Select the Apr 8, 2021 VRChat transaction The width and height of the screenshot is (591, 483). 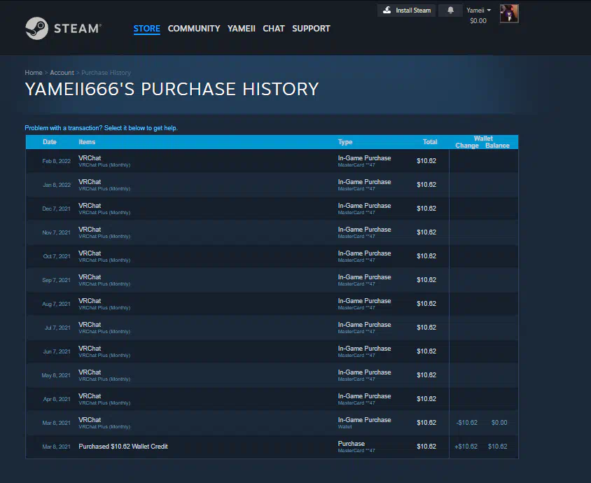272,399
